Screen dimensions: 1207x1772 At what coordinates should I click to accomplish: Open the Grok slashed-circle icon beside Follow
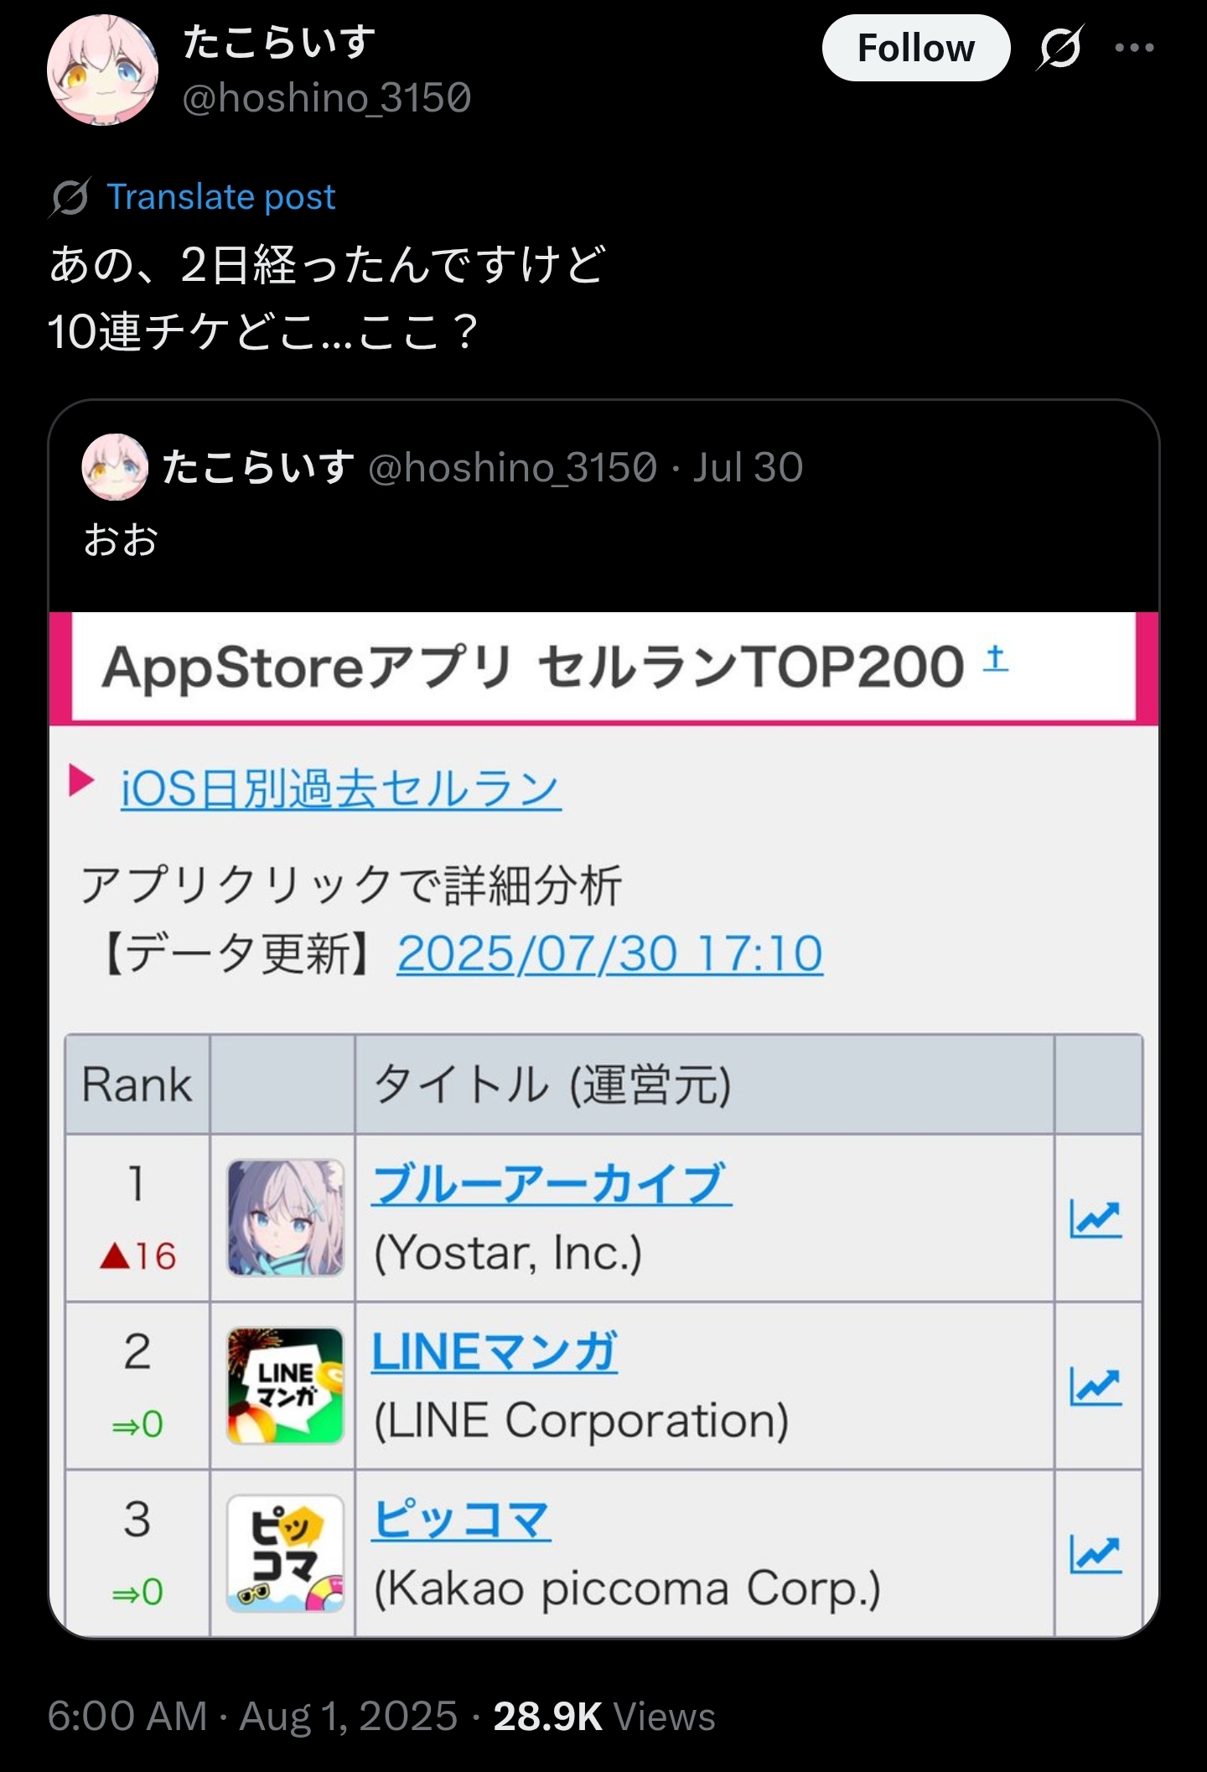(1059, 48)
